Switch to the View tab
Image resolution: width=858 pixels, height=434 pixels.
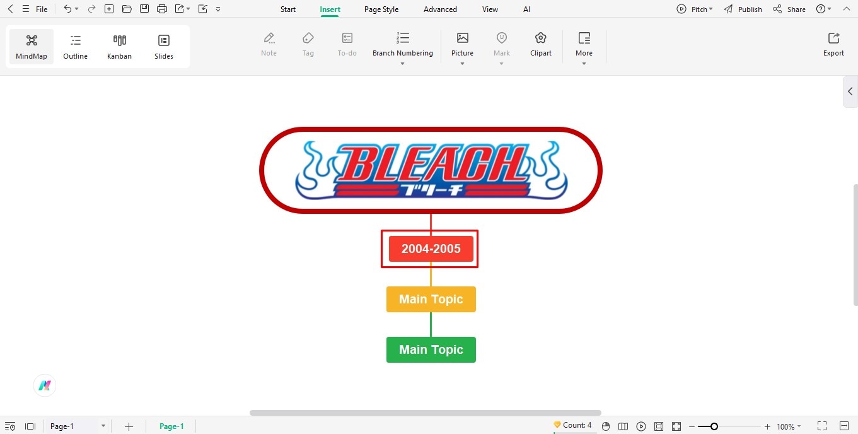[x=490, y=9]
